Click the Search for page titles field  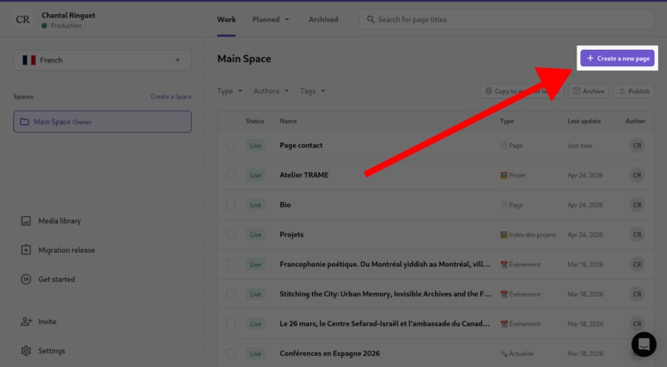(506, 19)
